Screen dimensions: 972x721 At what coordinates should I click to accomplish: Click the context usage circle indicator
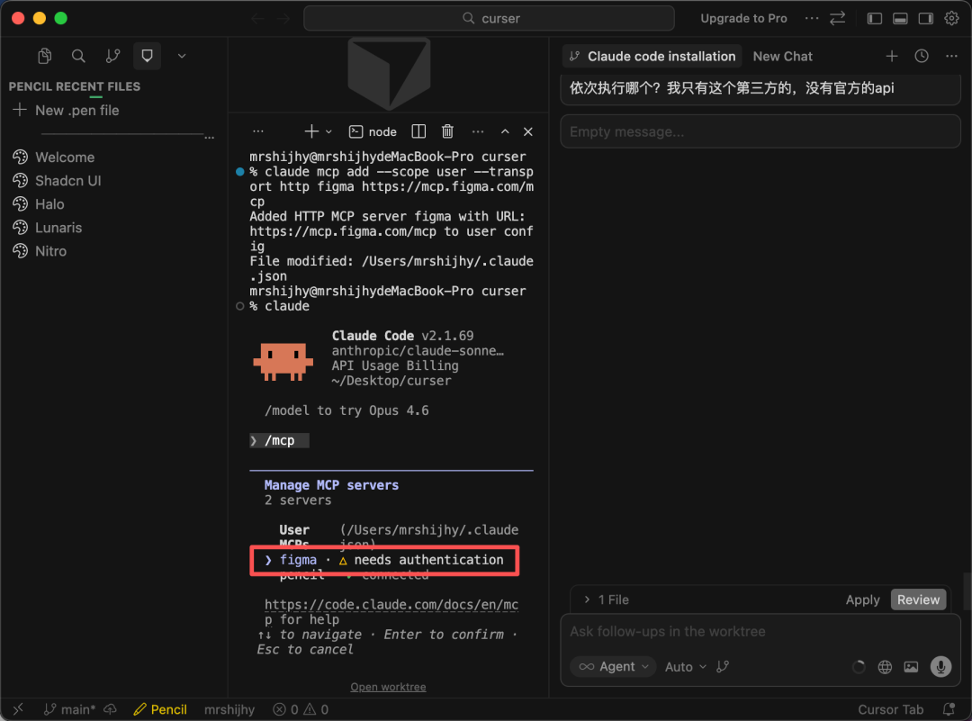pos(859,666)
